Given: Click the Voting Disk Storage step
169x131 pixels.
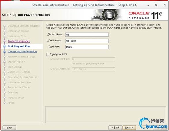Looking at the screenshot, I should tap(19, 72).
